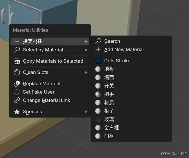Click the magnifier icon beside Select by Material
189x158 pixels.
[17, 50]
